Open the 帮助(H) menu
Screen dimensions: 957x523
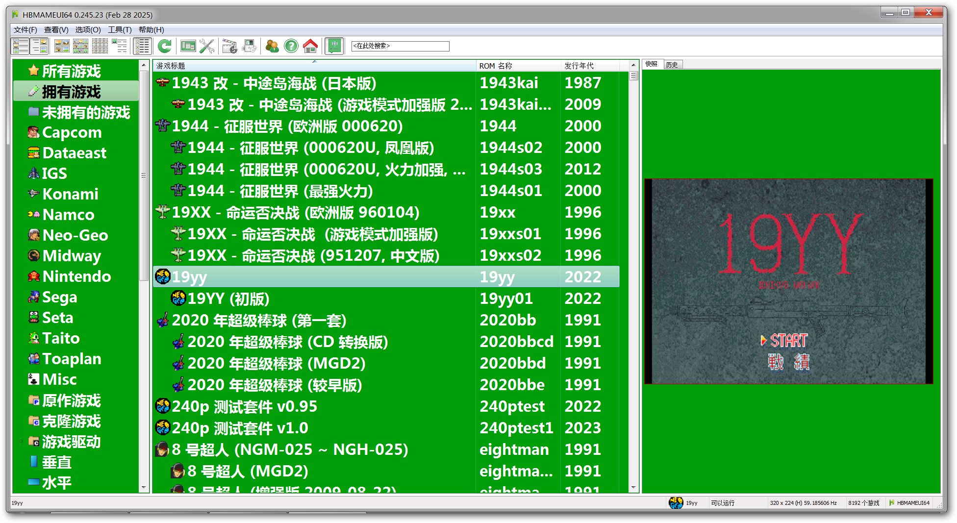pyautogui.click(x=151, y=30)
